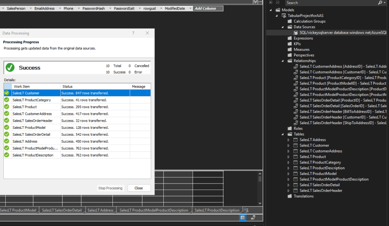This screenshot has width=389, height=226.
Task: Open the search options dropdown arrow
Action: (x=384, y=3)
